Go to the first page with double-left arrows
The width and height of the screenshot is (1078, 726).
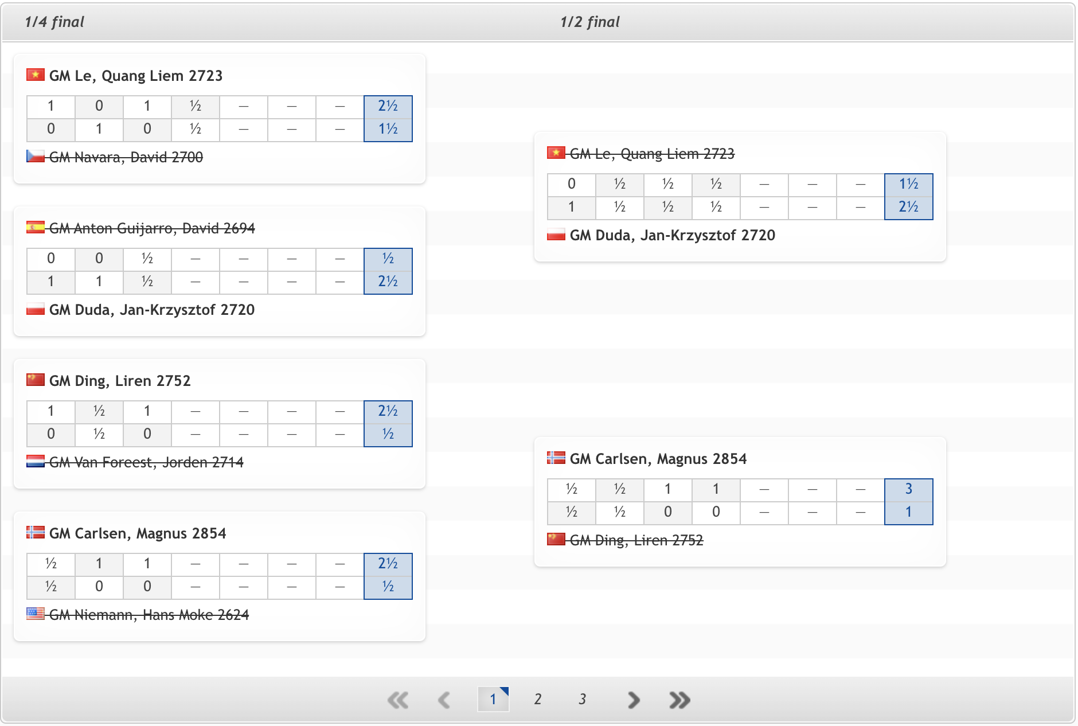tap(398, 700)
